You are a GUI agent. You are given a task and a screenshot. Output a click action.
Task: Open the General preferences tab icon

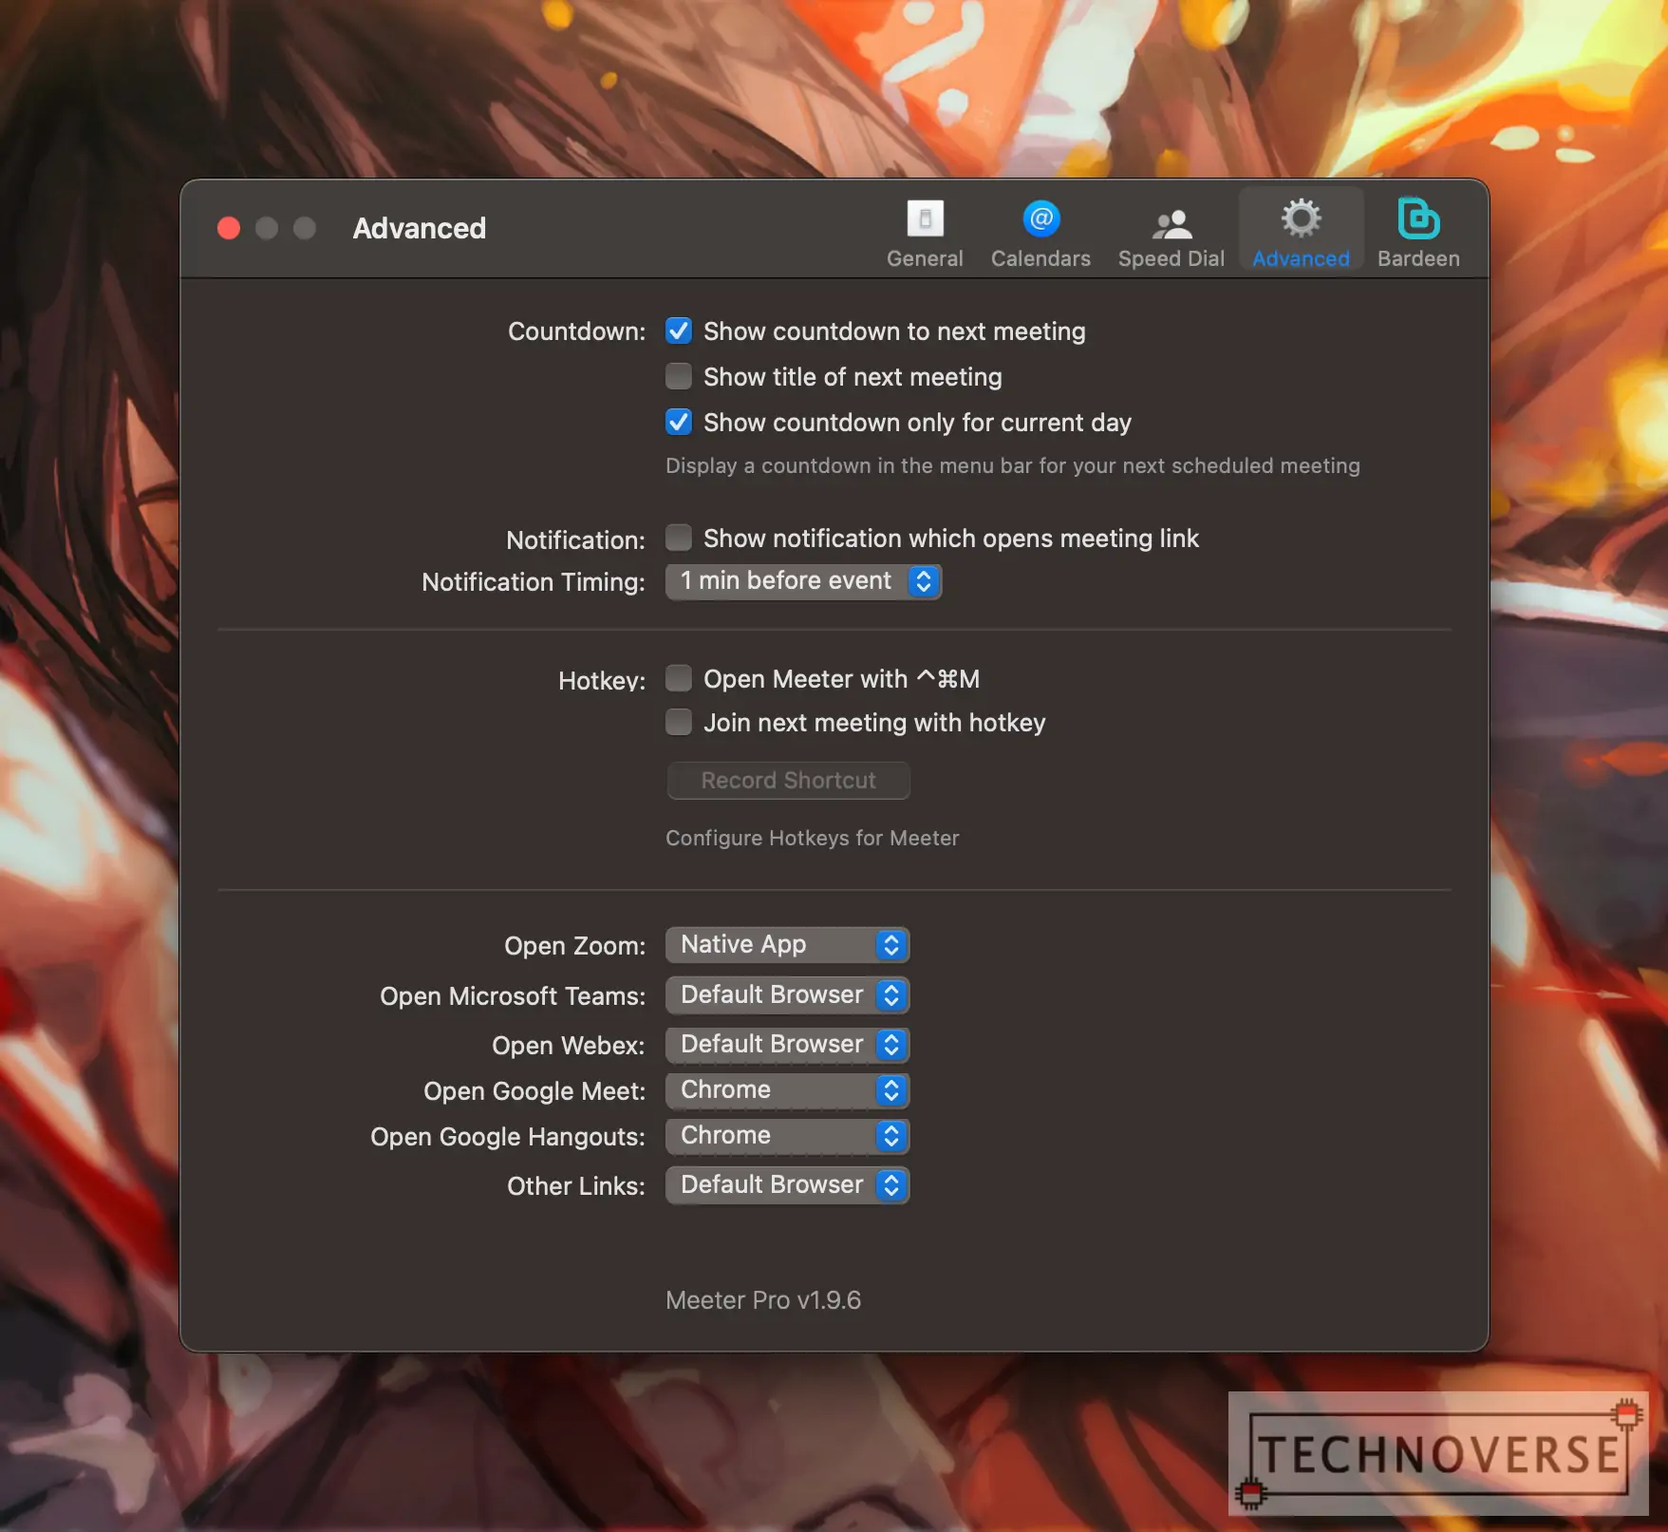[x=925, y=218]
